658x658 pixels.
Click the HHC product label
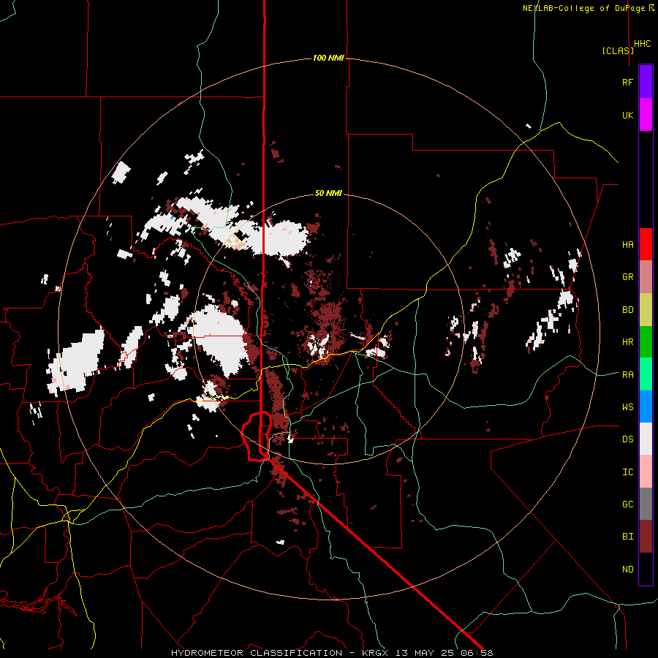pos(643,44)
